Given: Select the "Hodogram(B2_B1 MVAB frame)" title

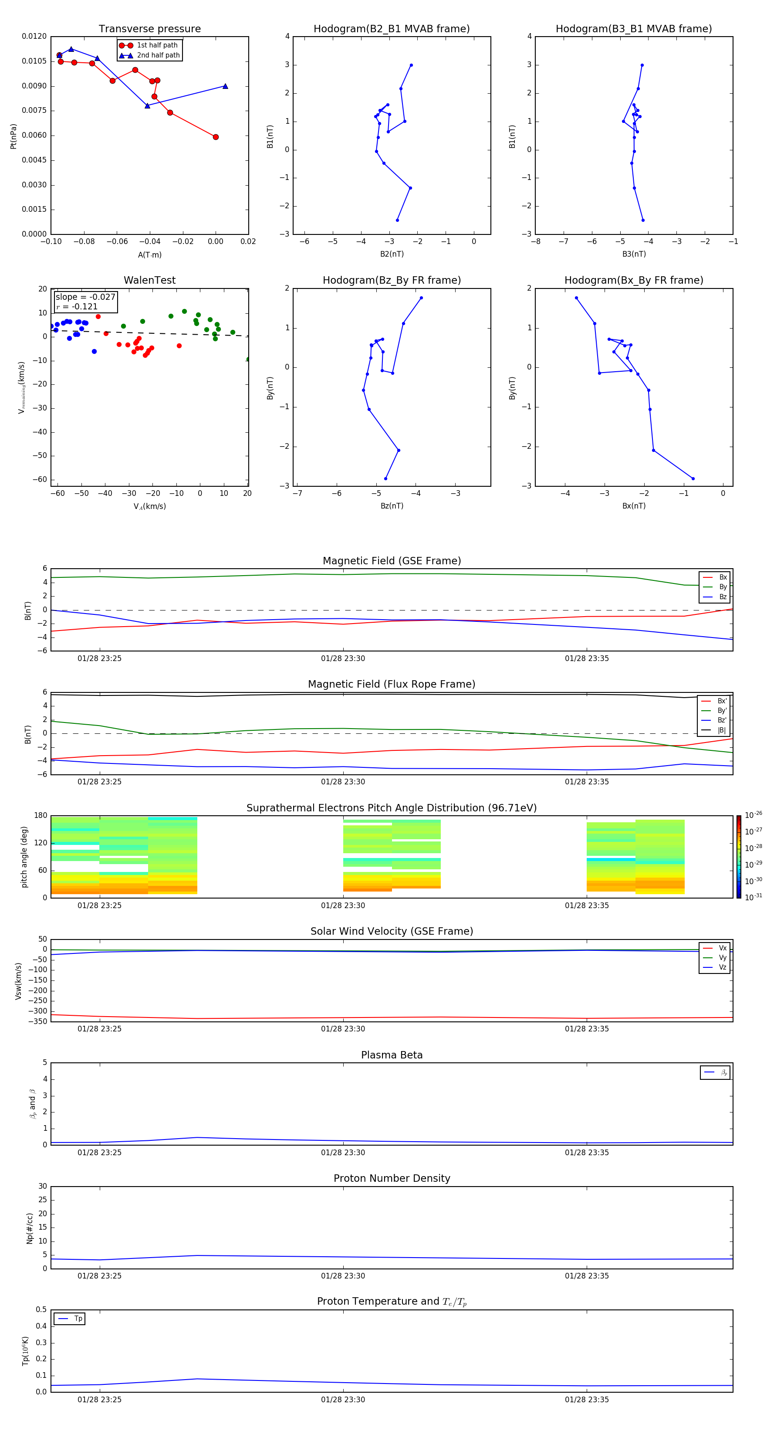Looking at the screenshot, I should click(x=392, y=29).
